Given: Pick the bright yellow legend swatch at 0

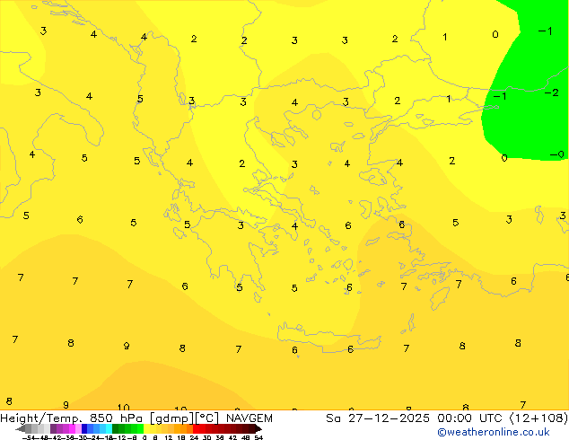Looking at the screenshot, I should coord(146,428).
